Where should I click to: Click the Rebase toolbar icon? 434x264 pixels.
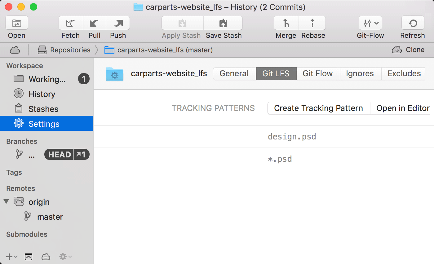point(312,23)
